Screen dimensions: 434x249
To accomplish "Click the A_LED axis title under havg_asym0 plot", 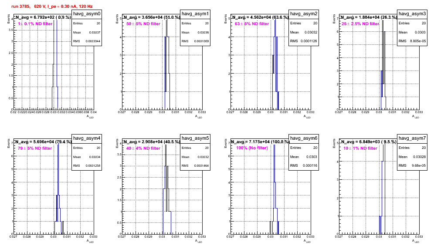I will 90,117.
